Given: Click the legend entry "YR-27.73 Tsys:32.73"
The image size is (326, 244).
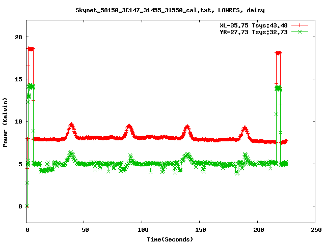Looking at the screenshot, I should 254,32.
